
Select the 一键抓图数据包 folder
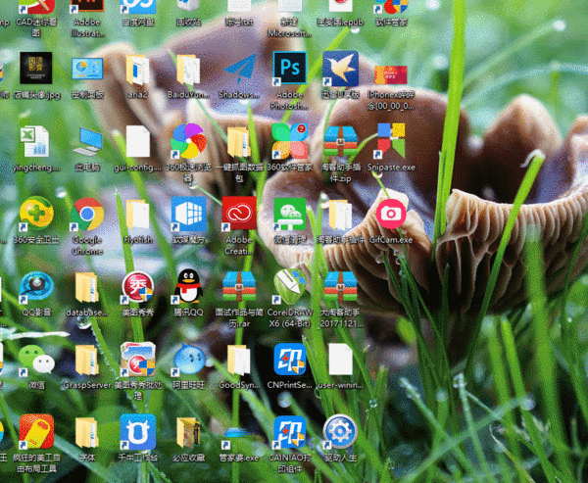coord(239,142)
